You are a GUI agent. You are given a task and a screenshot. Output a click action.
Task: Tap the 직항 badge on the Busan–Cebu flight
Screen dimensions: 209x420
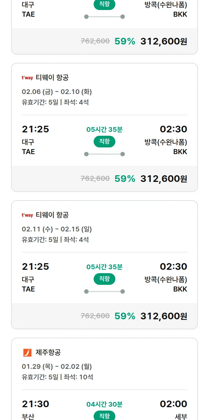104,416
